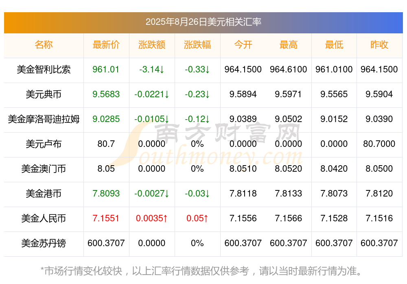This screenshot has height=284, width=407.
Task: Click lowest value 7.1528
Action: [x=334, y=218]
